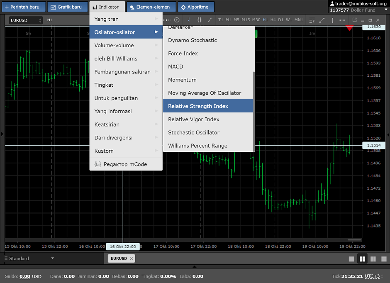Choose Momentum indicator

[208, 80]
